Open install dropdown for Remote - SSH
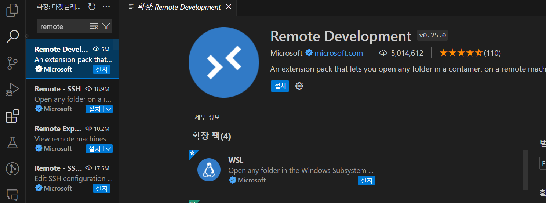This screenshot has width=546, height=203. 108,109
